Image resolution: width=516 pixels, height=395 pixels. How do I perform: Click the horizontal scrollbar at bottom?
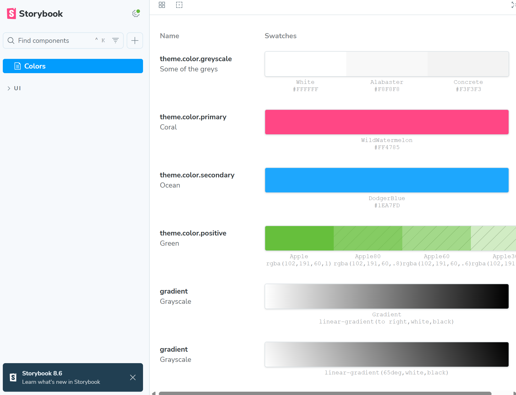click(325, 393)
